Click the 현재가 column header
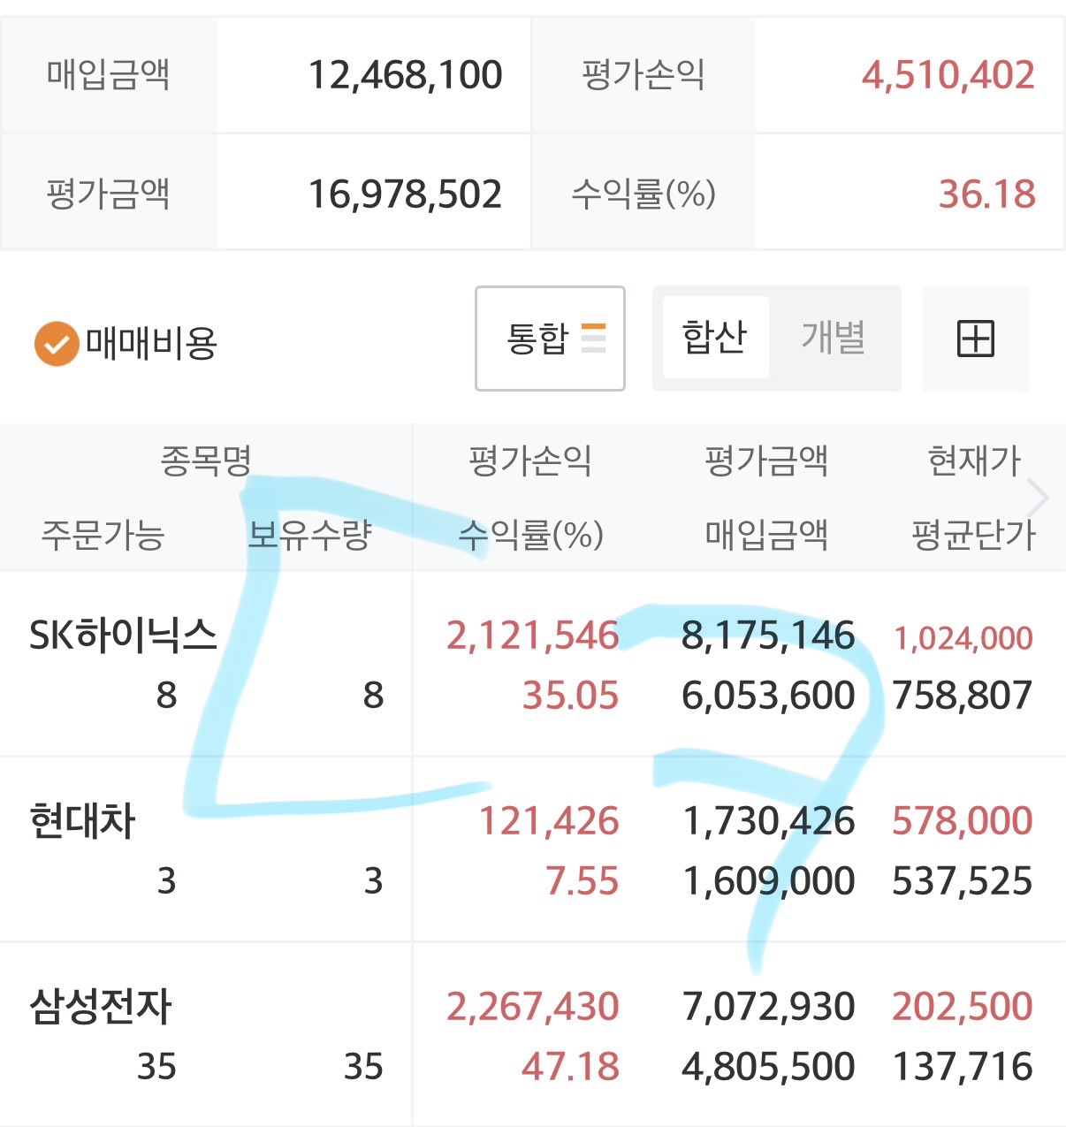Screen dimensions: 1066x1127 [973, 461]
